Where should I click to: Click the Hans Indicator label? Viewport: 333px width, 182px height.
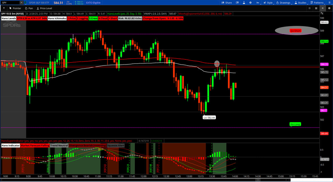tap(11, 145)
